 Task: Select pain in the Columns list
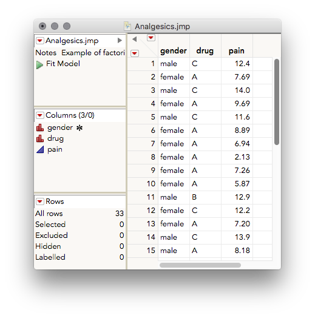coord(55,150)
